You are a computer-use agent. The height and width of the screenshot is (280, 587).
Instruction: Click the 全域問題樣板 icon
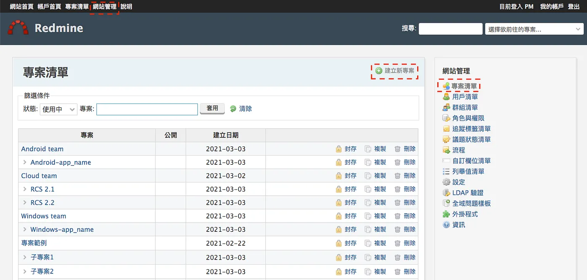pos(446,203)
